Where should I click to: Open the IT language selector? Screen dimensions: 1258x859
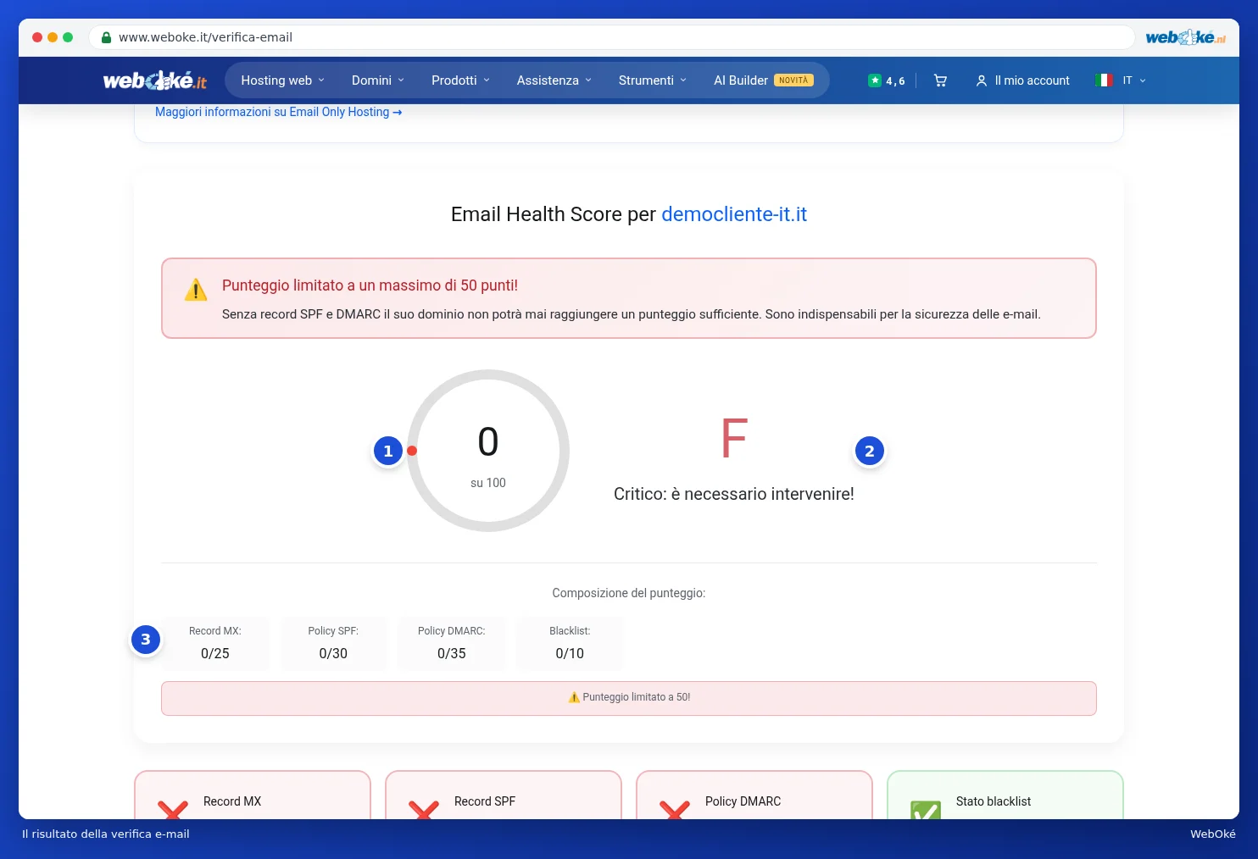(1134, 80)
